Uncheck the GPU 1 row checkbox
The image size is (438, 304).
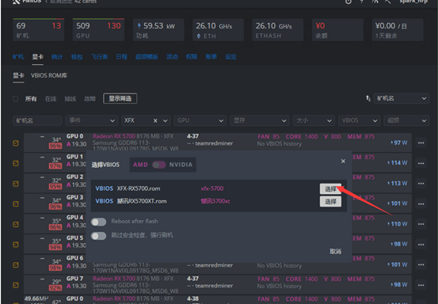click(16, 163)
